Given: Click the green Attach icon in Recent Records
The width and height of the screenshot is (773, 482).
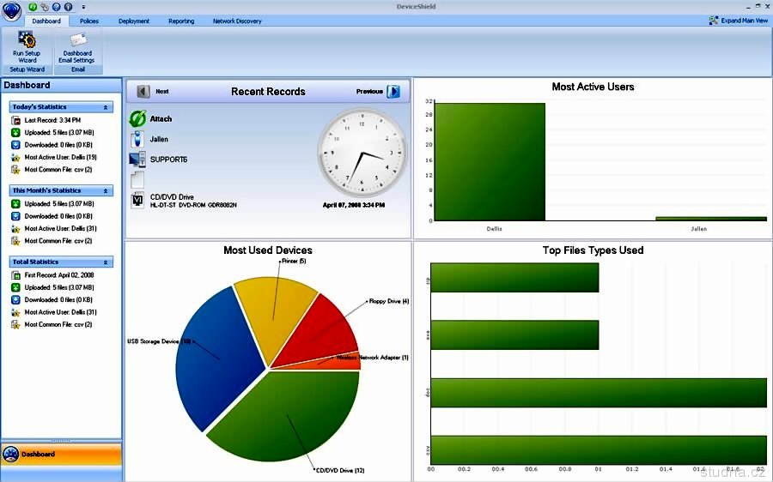Looking at the screenshot, I should [x=137, y=118].
